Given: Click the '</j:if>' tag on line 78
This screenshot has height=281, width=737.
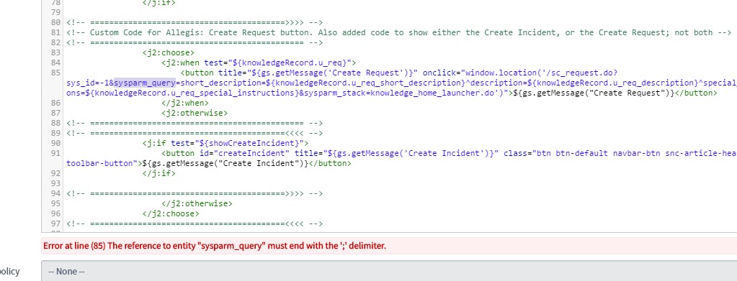Looking at the screenshot, I should pos(159,2).
